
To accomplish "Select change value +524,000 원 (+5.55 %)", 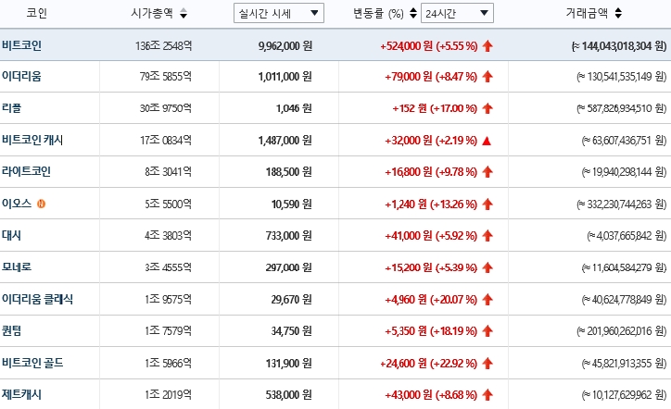I will 429,45.
